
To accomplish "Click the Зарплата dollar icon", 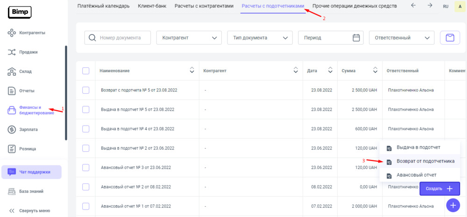I will point(12,129).
